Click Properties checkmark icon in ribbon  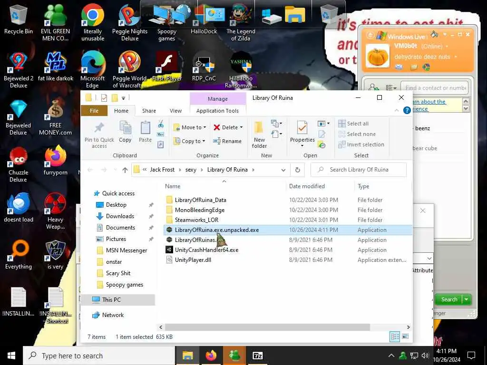pyautogui.click(x=302, y=127)
